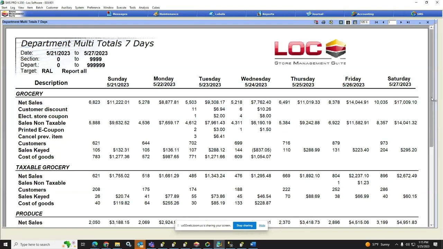Open the Journal module
Viewport: 443px width, 249px height.
315,14
